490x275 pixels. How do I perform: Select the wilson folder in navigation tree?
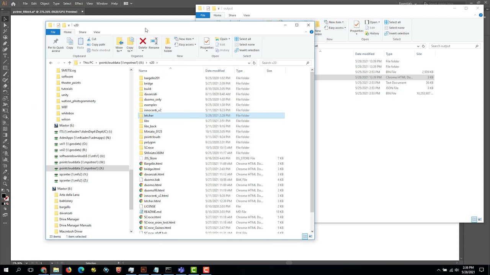click(x=65, y=119)
